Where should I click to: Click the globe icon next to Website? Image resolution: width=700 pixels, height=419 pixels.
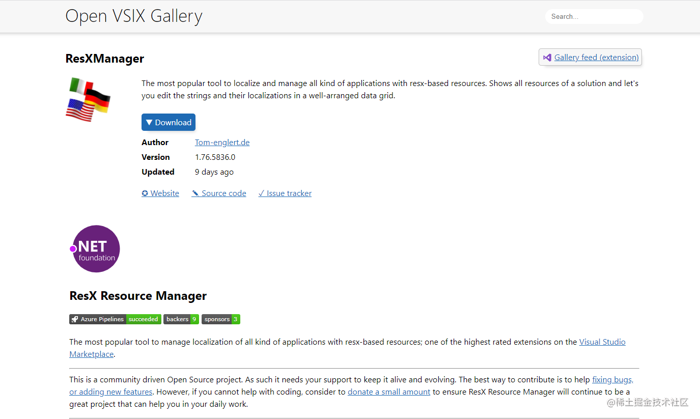point(145,193)
